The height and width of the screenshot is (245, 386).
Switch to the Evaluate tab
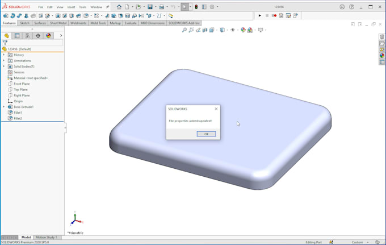coord(131,23)
